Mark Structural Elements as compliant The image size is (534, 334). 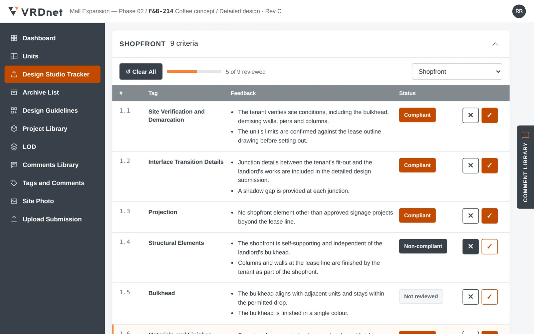[x=490, y=247]
